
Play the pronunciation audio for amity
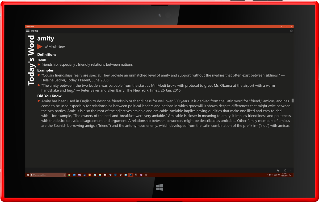(x=40, y=47)
